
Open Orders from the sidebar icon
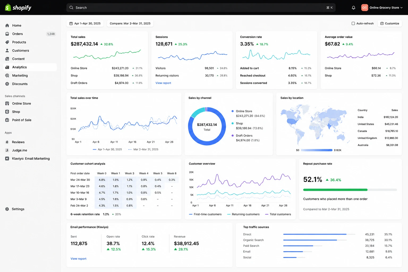7,34
